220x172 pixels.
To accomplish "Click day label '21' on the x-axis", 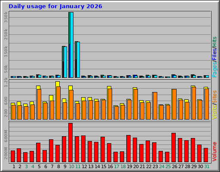I will tap(142, 166).
